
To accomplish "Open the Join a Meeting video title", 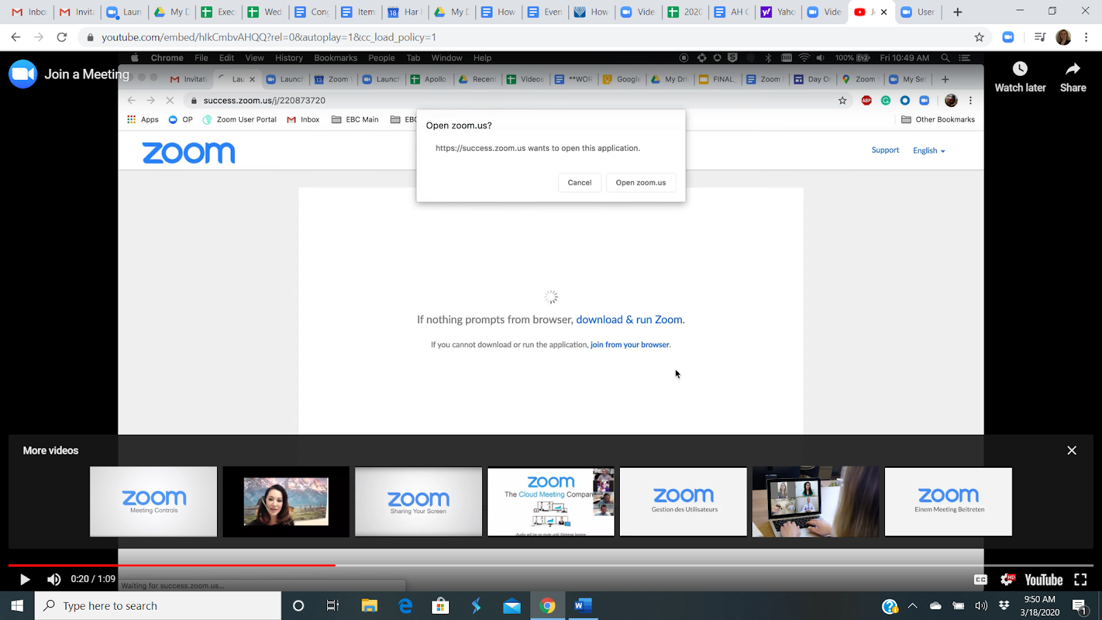I will (x=87, y=74).
